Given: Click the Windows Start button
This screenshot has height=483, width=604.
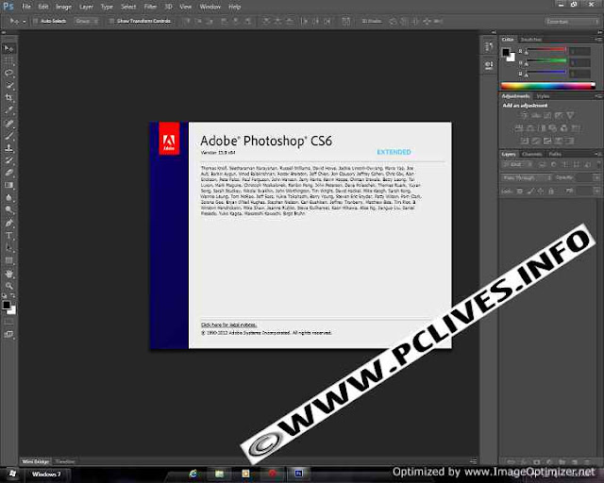Looking at the screenshot, I should pos(12,474).
